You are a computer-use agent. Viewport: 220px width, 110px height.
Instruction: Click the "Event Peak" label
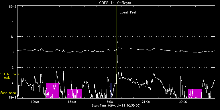pyautogui.click(x=128, y=12)
